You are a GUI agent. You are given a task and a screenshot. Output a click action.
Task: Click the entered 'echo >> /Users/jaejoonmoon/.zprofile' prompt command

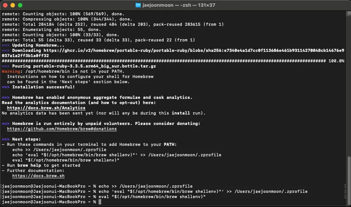click(x=146, y=186)
